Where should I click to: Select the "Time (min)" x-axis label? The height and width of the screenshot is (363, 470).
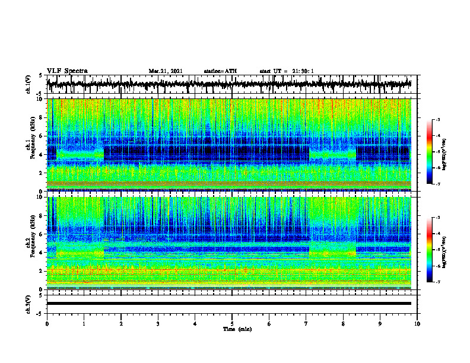[x=237, y=329]
